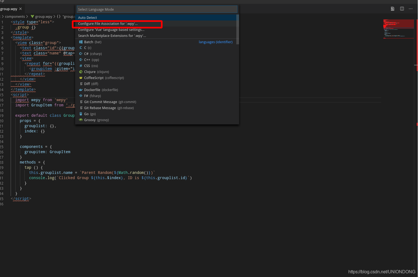Click the 'props = {' code line

[x=30, y=121]
